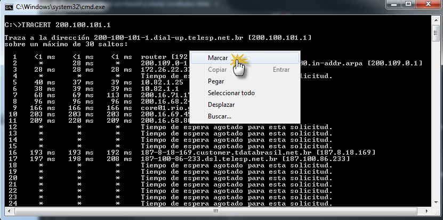Screen dimensions: 443x220
Task: Click the 113 ms value in hop 7
Action: coord(119,95)
